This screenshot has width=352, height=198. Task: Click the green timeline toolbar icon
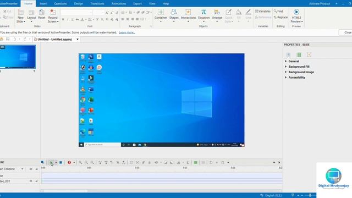tap(196, 162)
